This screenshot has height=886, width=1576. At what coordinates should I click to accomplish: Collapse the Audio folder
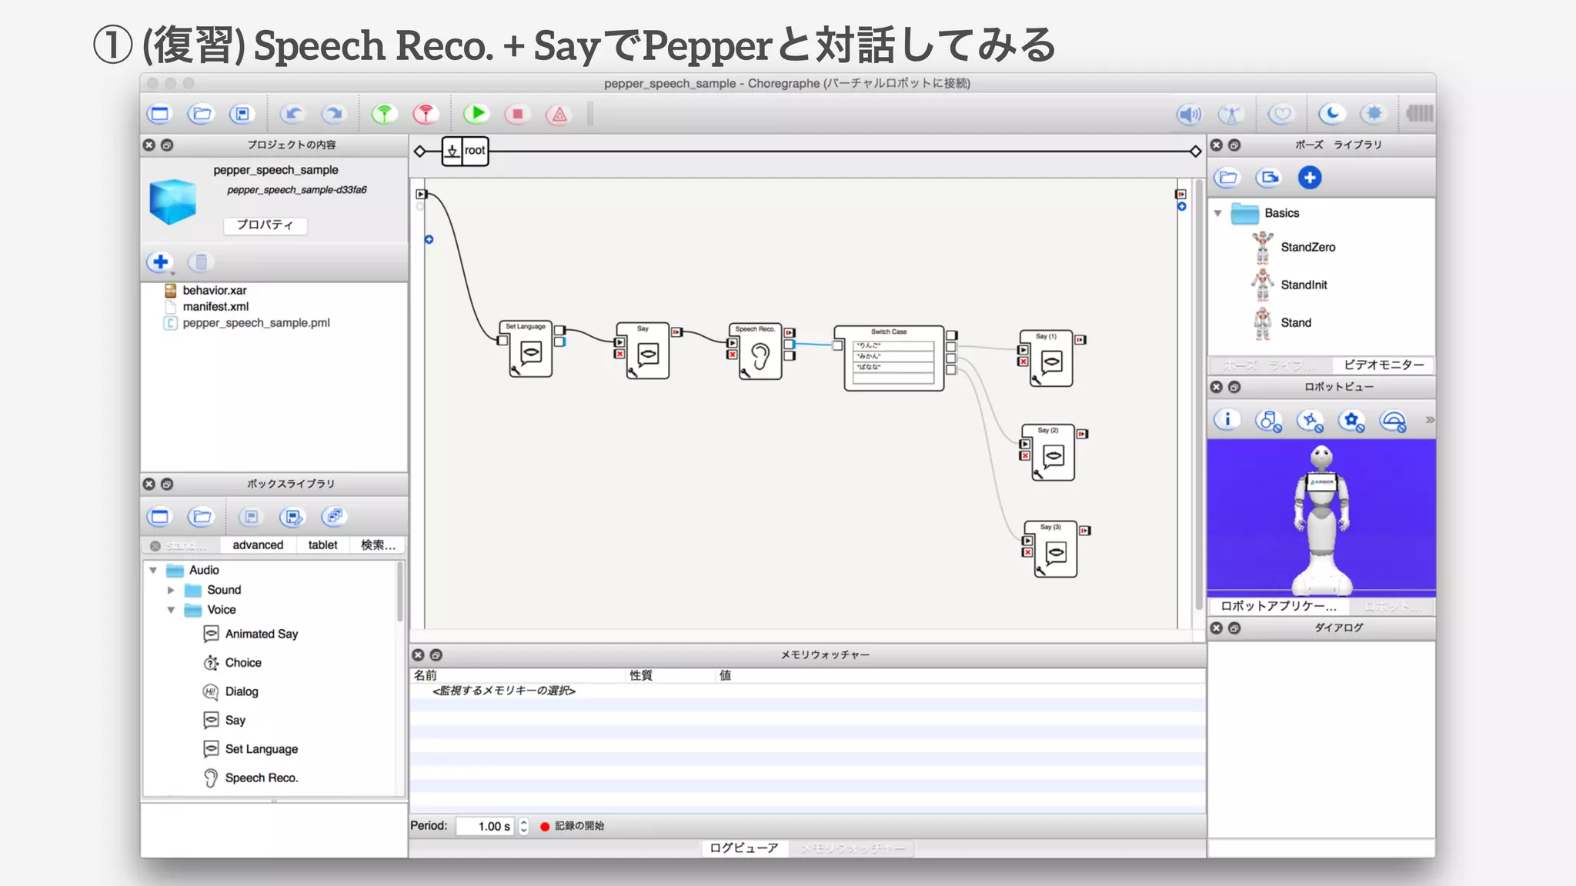(153, 570)
